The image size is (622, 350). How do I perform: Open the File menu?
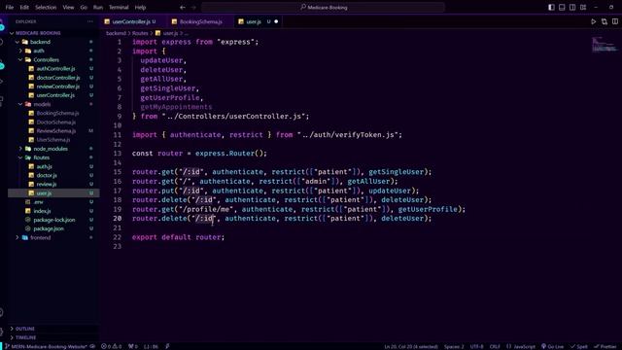pyautogui.click(x=10, y=7)
